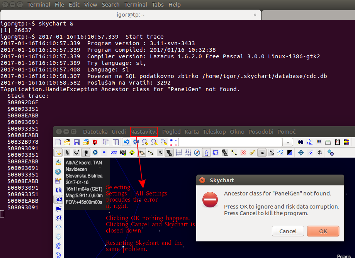The image size is (355, 258).
Task: Click the plain magnifier zoom icon
Action: [163, 142]
